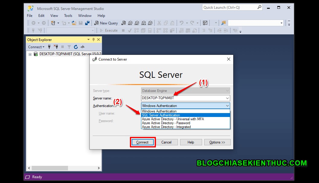The image size is (319, 183).
Task: Open the Window menu
Action: click(x=85, y=15)
